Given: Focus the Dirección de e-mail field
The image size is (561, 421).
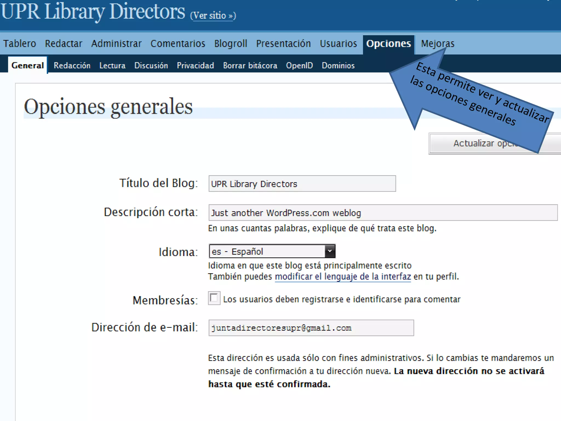Looking at the screenshot, I should click(x=311, y=328).
